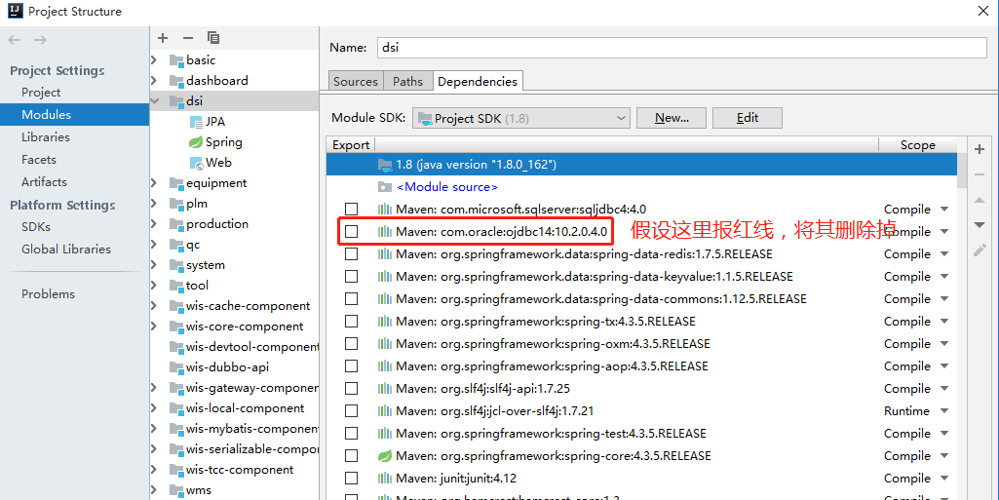Click the equipment module folder icon
999x500 pixels.
click(176, 183)
